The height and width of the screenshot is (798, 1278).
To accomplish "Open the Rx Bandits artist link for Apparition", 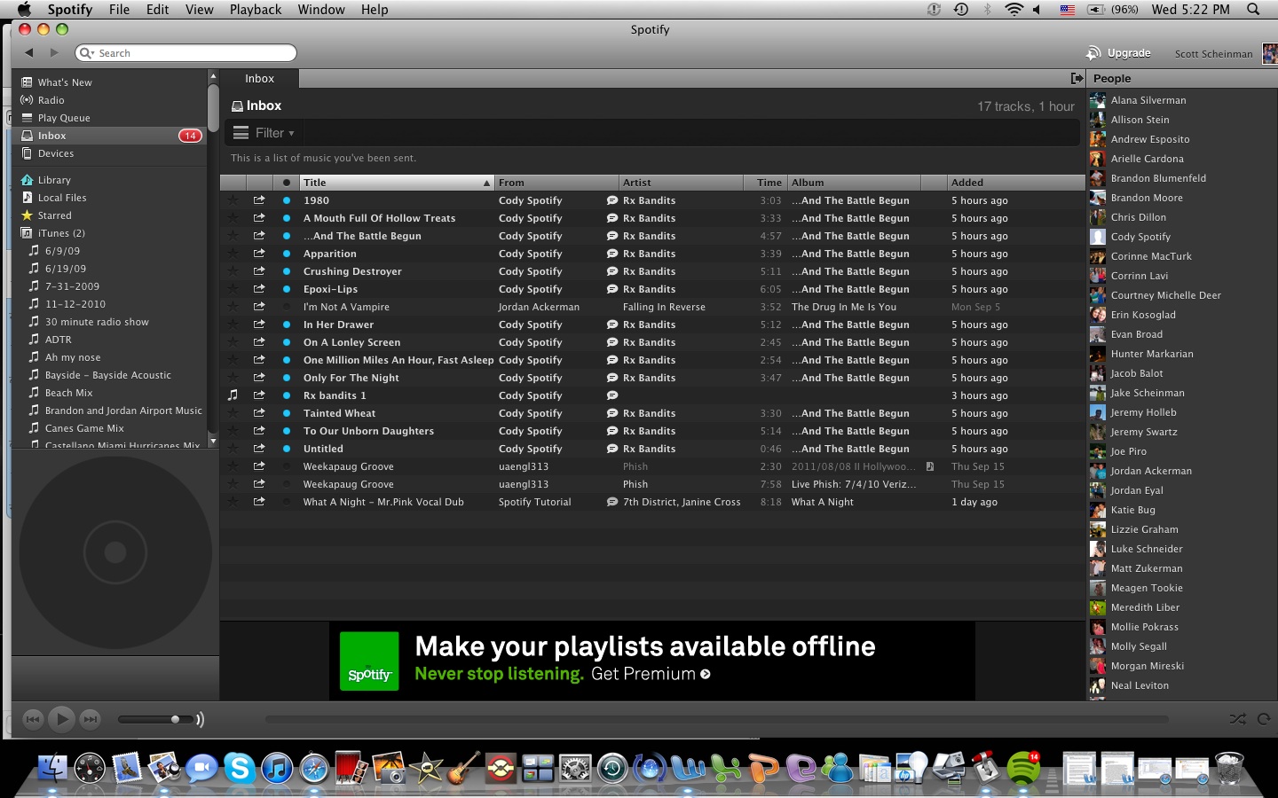I will tap(649, 254).
